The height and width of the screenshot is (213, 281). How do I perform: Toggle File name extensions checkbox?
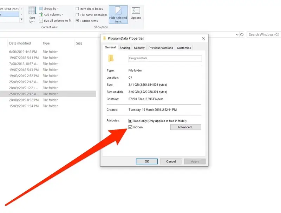[77, 15]
